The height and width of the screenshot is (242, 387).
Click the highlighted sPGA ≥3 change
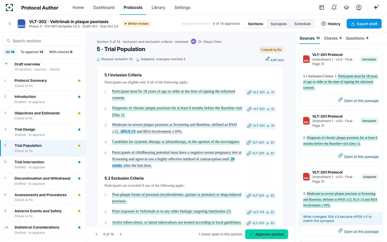(128, 131)
